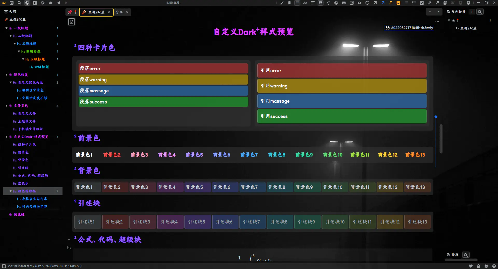Viewport: 498px width, 269px height.
Task: Open the daily note calendar icon
Action: click(x=12, y=3)
